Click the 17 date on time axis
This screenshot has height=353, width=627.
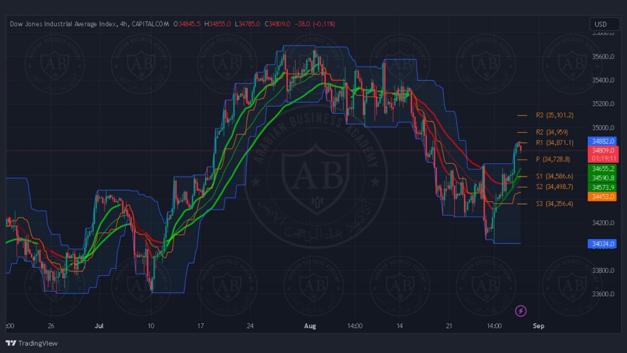tap(201, 326)
